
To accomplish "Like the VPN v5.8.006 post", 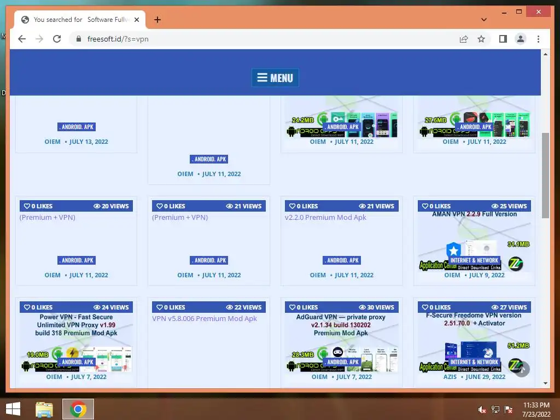I will click(171, 307).
